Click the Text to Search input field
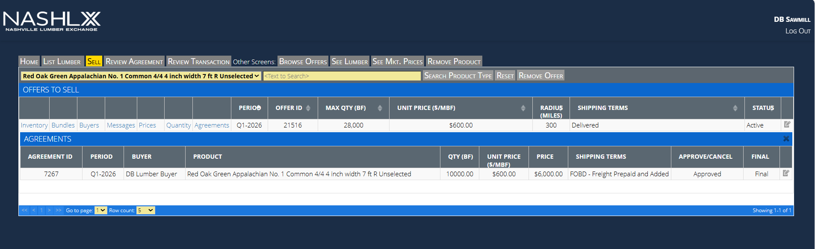Viewport: 815px width, 249px height. (x=342, y=76)
